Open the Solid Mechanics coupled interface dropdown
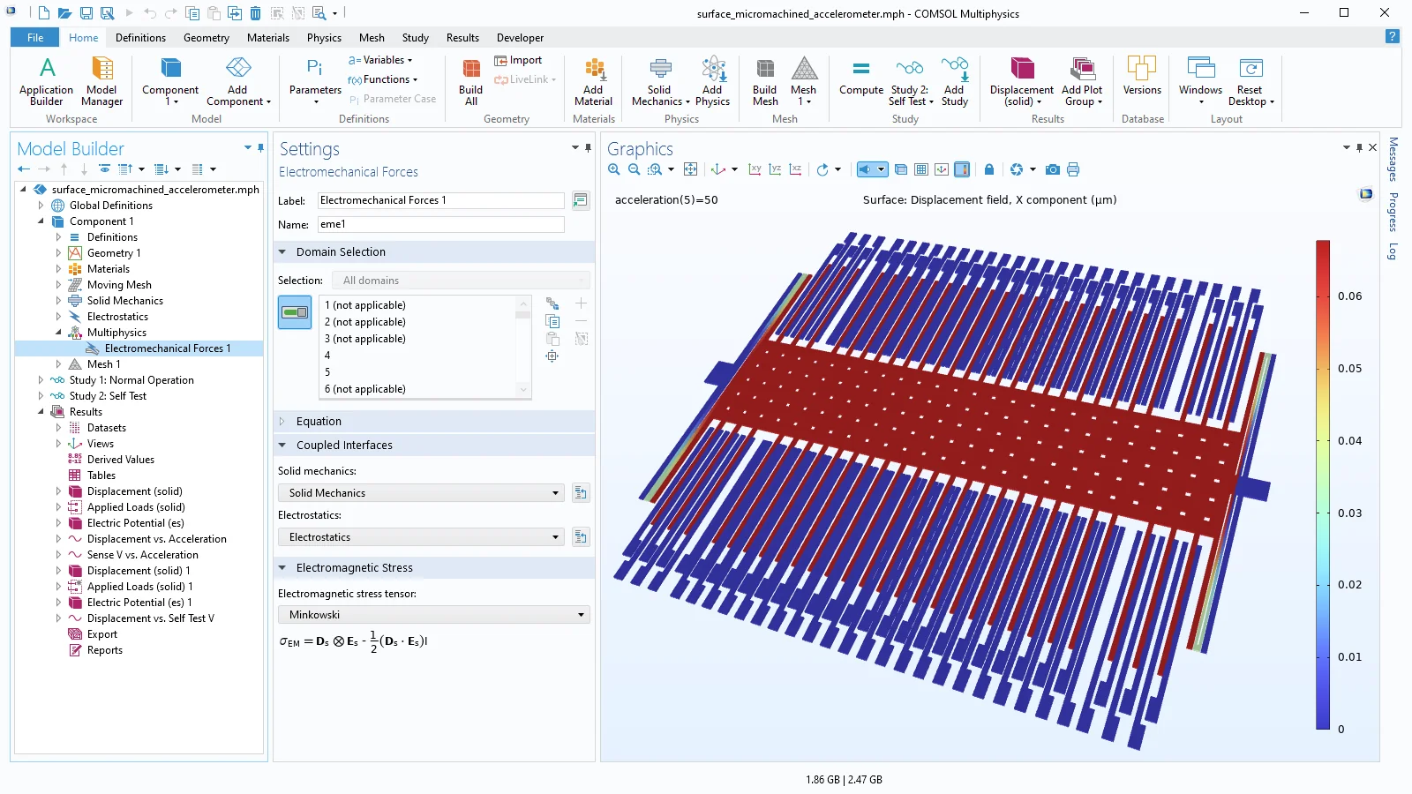The height and width of the screenshot is (794, 1412). click(422, 493)
